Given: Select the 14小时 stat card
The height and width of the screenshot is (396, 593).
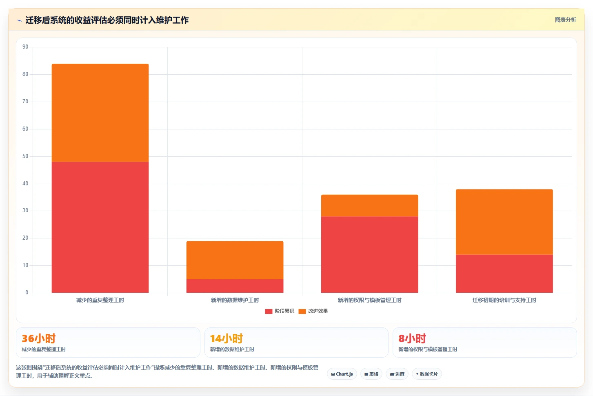Looking at the screenshot, I should (x=296, y=343).
